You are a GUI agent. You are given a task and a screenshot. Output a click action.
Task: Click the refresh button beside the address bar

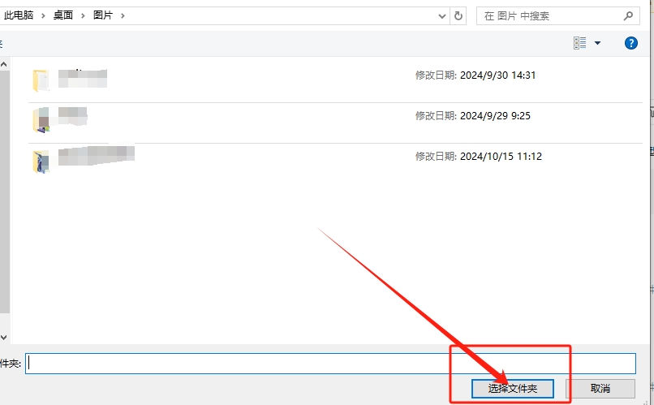point(459,15)
